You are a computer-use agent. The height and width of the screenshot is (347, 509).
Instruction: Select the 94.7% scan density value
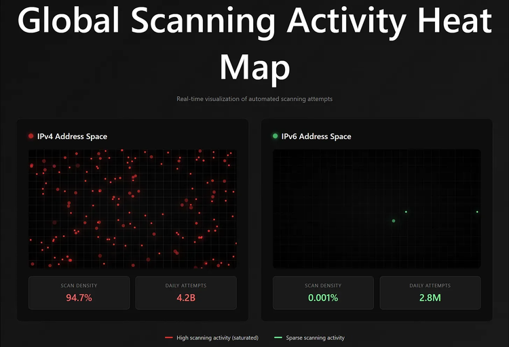[79, 298]
